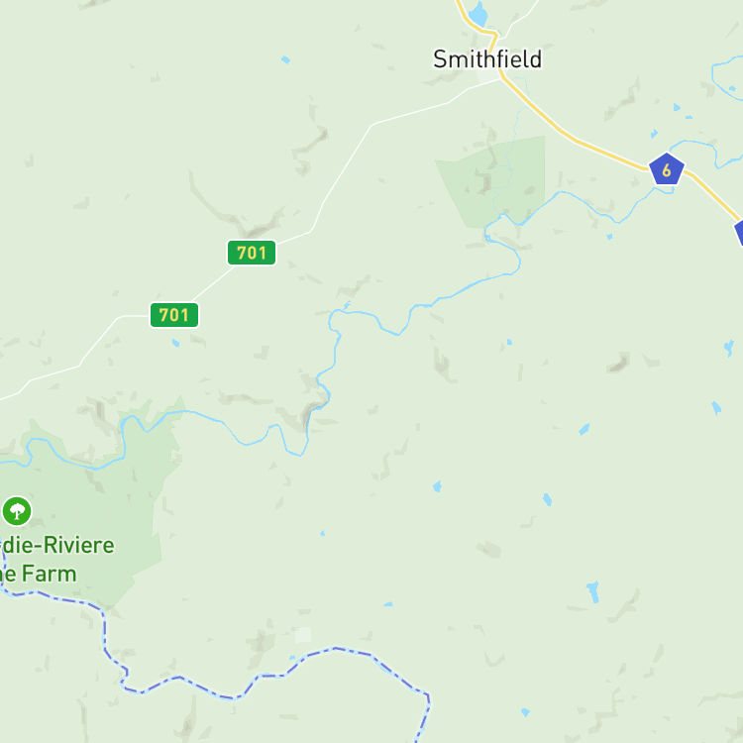Click the blue route 6 pentagon marker
The image size is (743, 743).
coord(667,169)
